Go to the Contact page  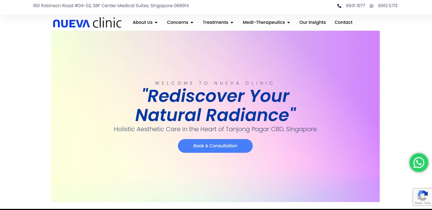[343, 22]
